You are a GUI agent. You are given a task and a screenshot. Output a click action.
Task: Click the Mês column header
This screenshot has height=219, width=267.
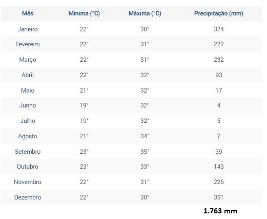click(28, 13)
